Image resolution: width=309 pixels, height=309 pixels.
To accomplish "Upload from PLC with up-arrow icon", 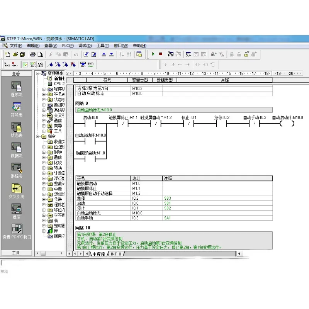I will pos(104,54).
